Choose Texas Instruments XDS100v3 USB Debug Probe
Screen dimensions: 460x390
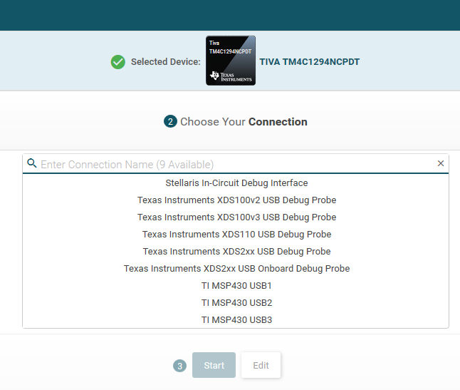236,217
